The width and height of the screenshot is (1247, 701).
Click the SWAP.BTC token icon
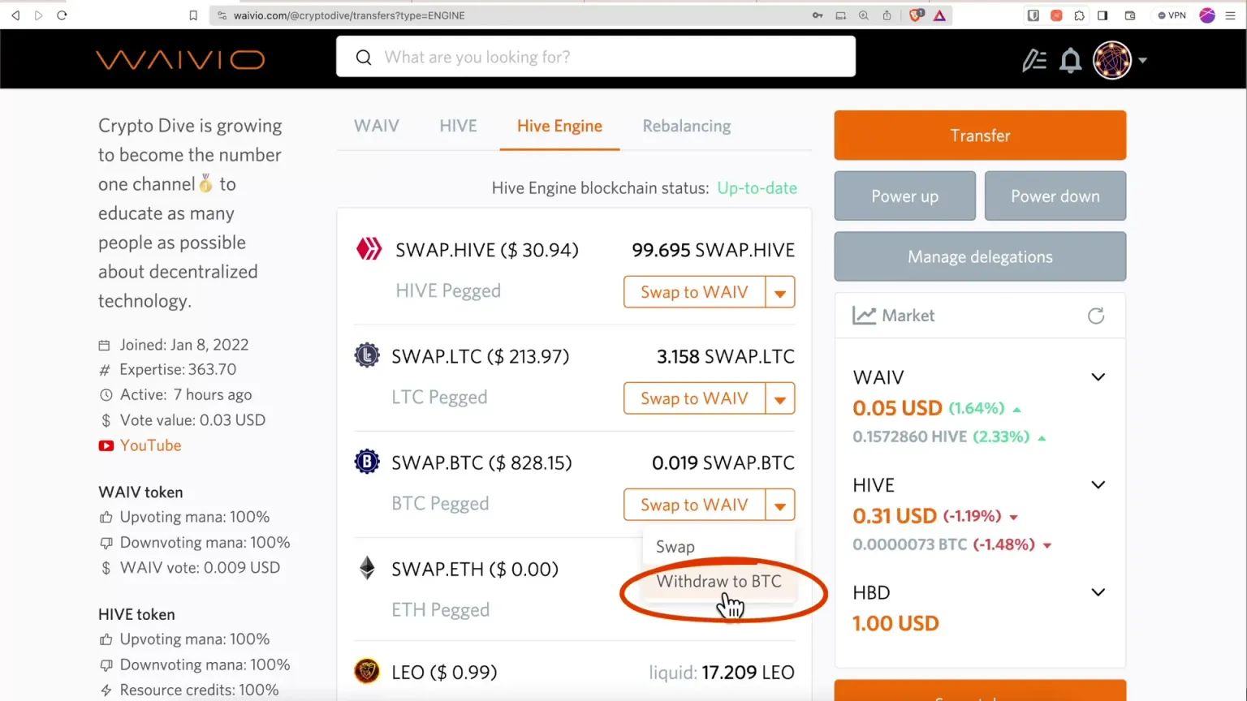(367, 462)
